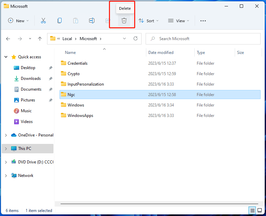Open the Sort options dropdown

click(x=149, y=21)
